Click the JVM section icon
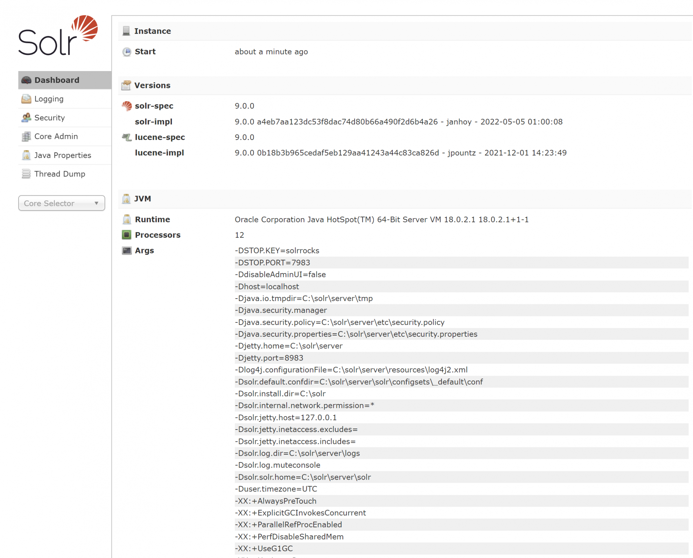Viewport: 693px width, 558px height. 126,198
